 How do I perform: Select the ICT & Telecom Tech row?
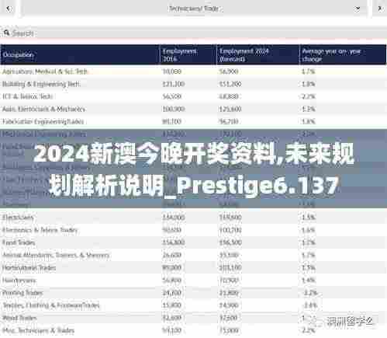click(x=193, y=96)
